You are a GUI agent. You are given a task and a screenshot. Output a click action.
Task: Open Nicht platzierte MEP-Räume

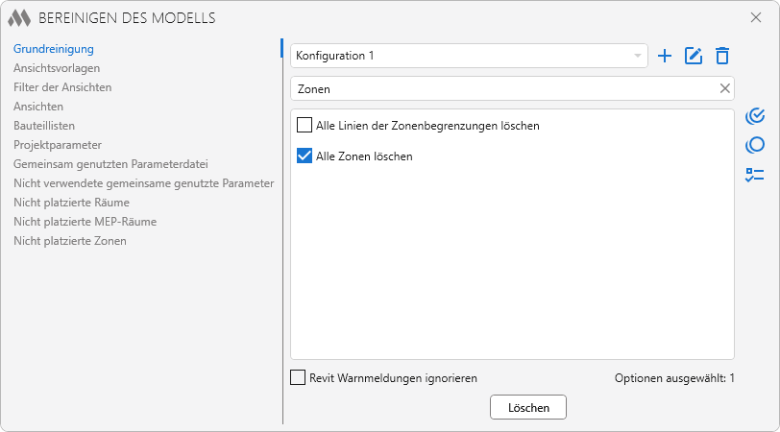(85, 222)
